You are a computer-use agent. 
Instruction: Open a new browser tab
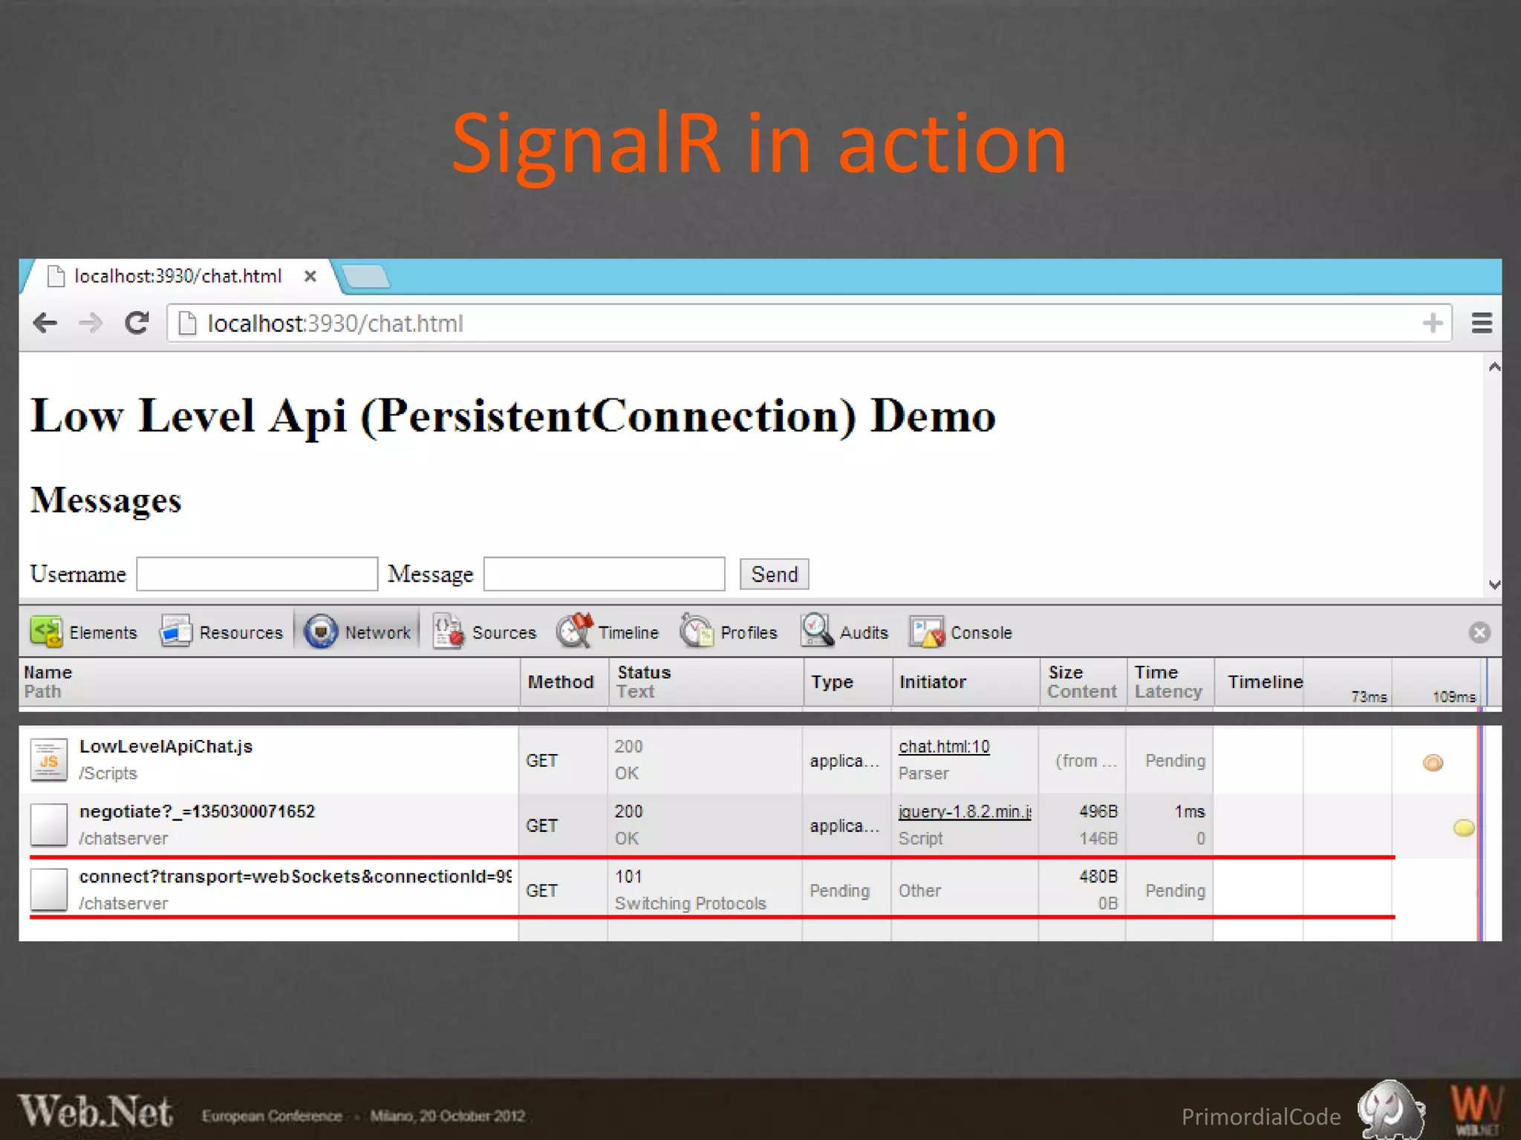(x=365, y=276)
